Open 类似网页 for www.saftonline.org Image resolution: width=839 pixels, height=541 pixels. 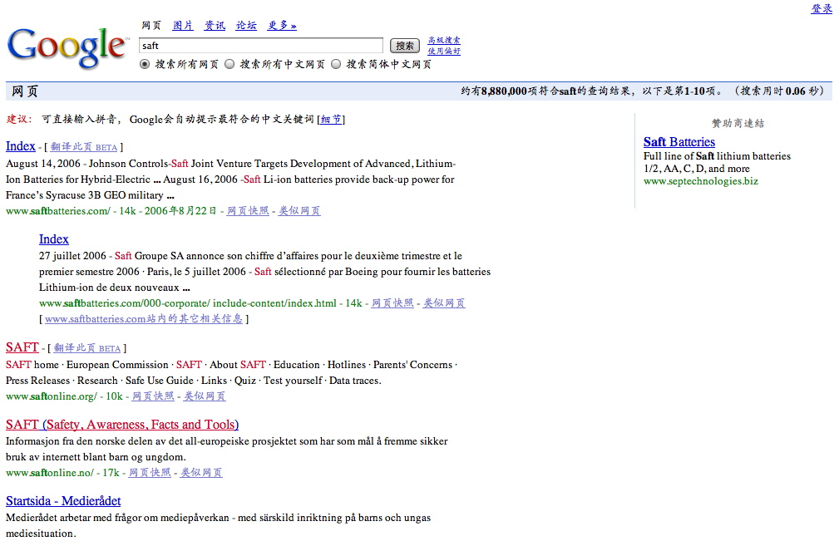tap(205, 396)
